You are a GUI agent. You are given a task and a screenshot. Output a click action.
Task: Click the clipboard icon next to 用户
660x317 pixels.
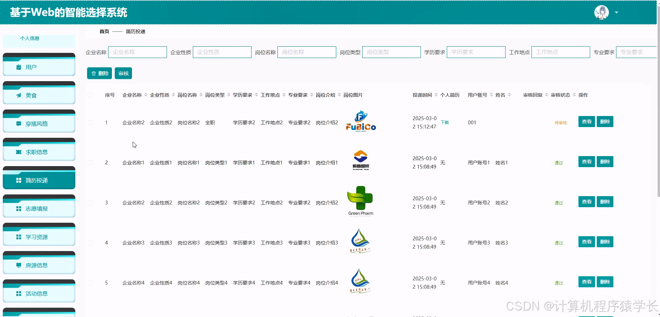coord(19,67)
